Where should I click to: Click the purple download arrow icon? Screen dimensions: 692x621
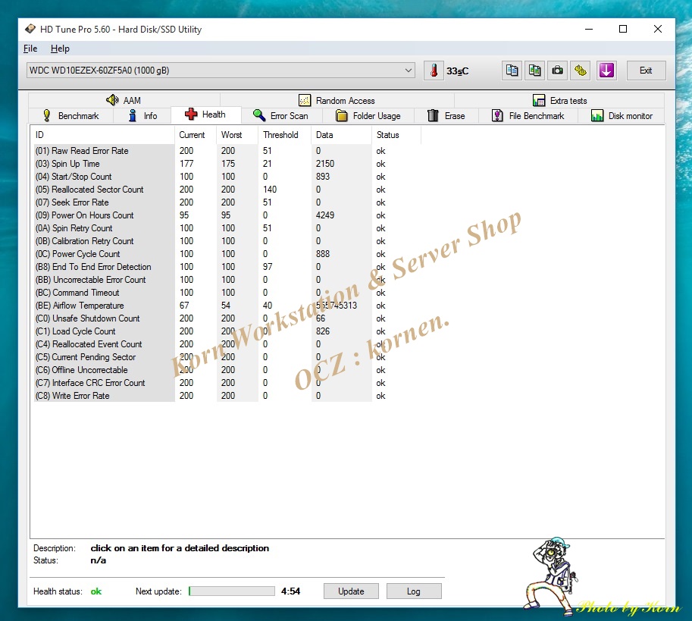pos(606,71)
